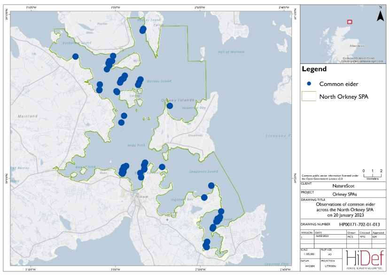The height and width of the screenshot is (276, 390).
Task: Click the 'UTM30N' projection value
Action: [x=330, y=266]
